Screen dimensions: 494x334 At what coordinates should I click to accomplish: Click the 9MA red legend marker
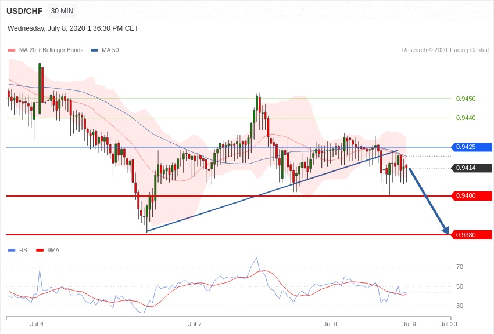(40, 251)
